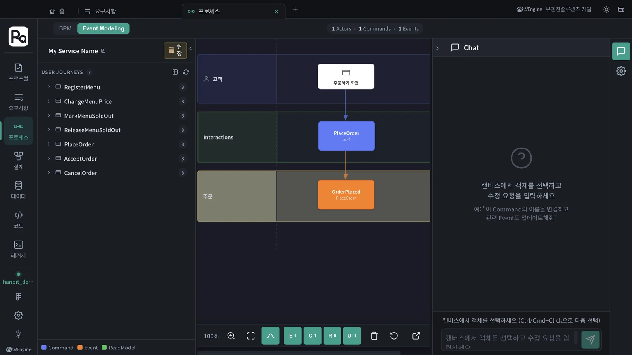
Task: Open a new tab with plus
Action: tap(295, 9)
